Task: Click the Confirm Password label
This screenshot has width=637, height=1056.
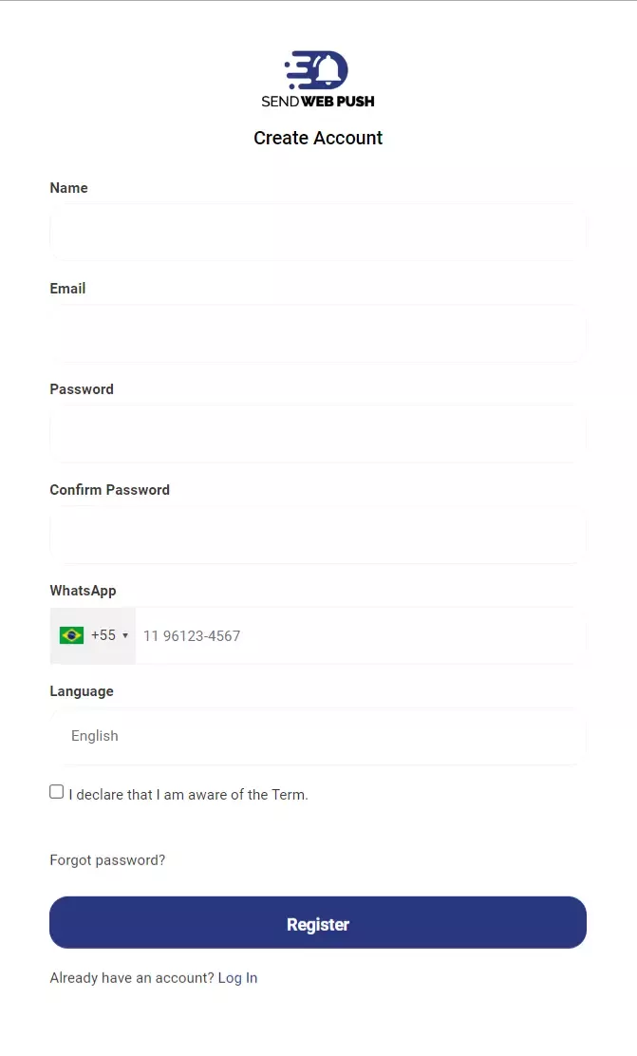Action: click(109, 490)
